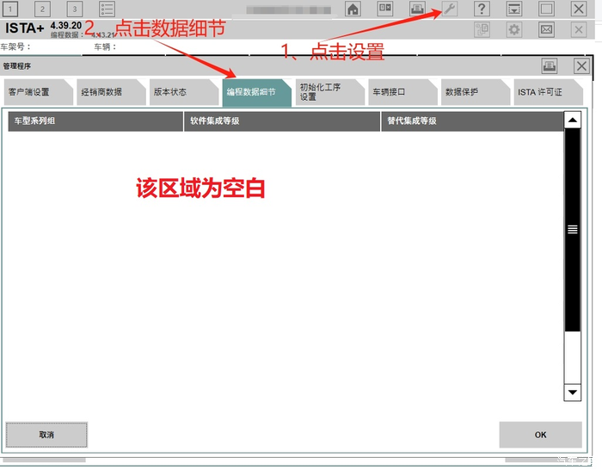The height and width of the screenshot is (470, 602).
Task: Select session tab number 3
Action: point(74,9)
